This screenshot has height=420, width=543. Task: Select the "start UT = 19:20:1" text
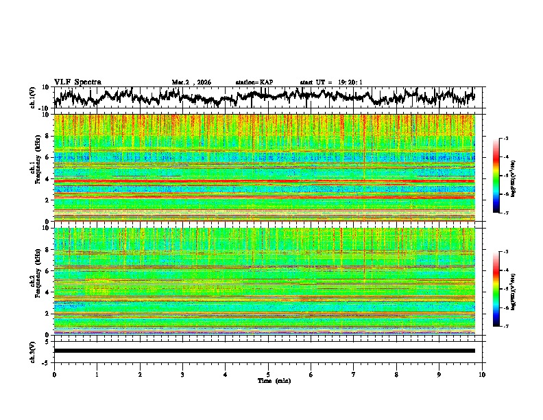pyautogui.click(x=331, y=82)
